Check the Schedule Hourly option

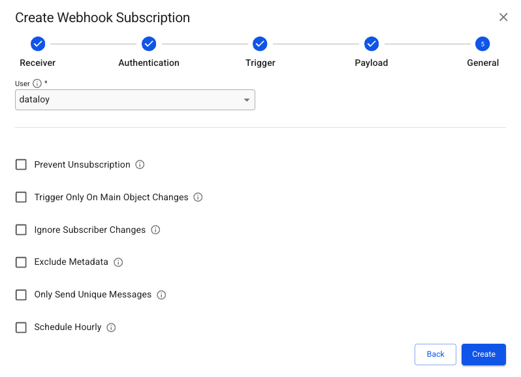point(22,327)
